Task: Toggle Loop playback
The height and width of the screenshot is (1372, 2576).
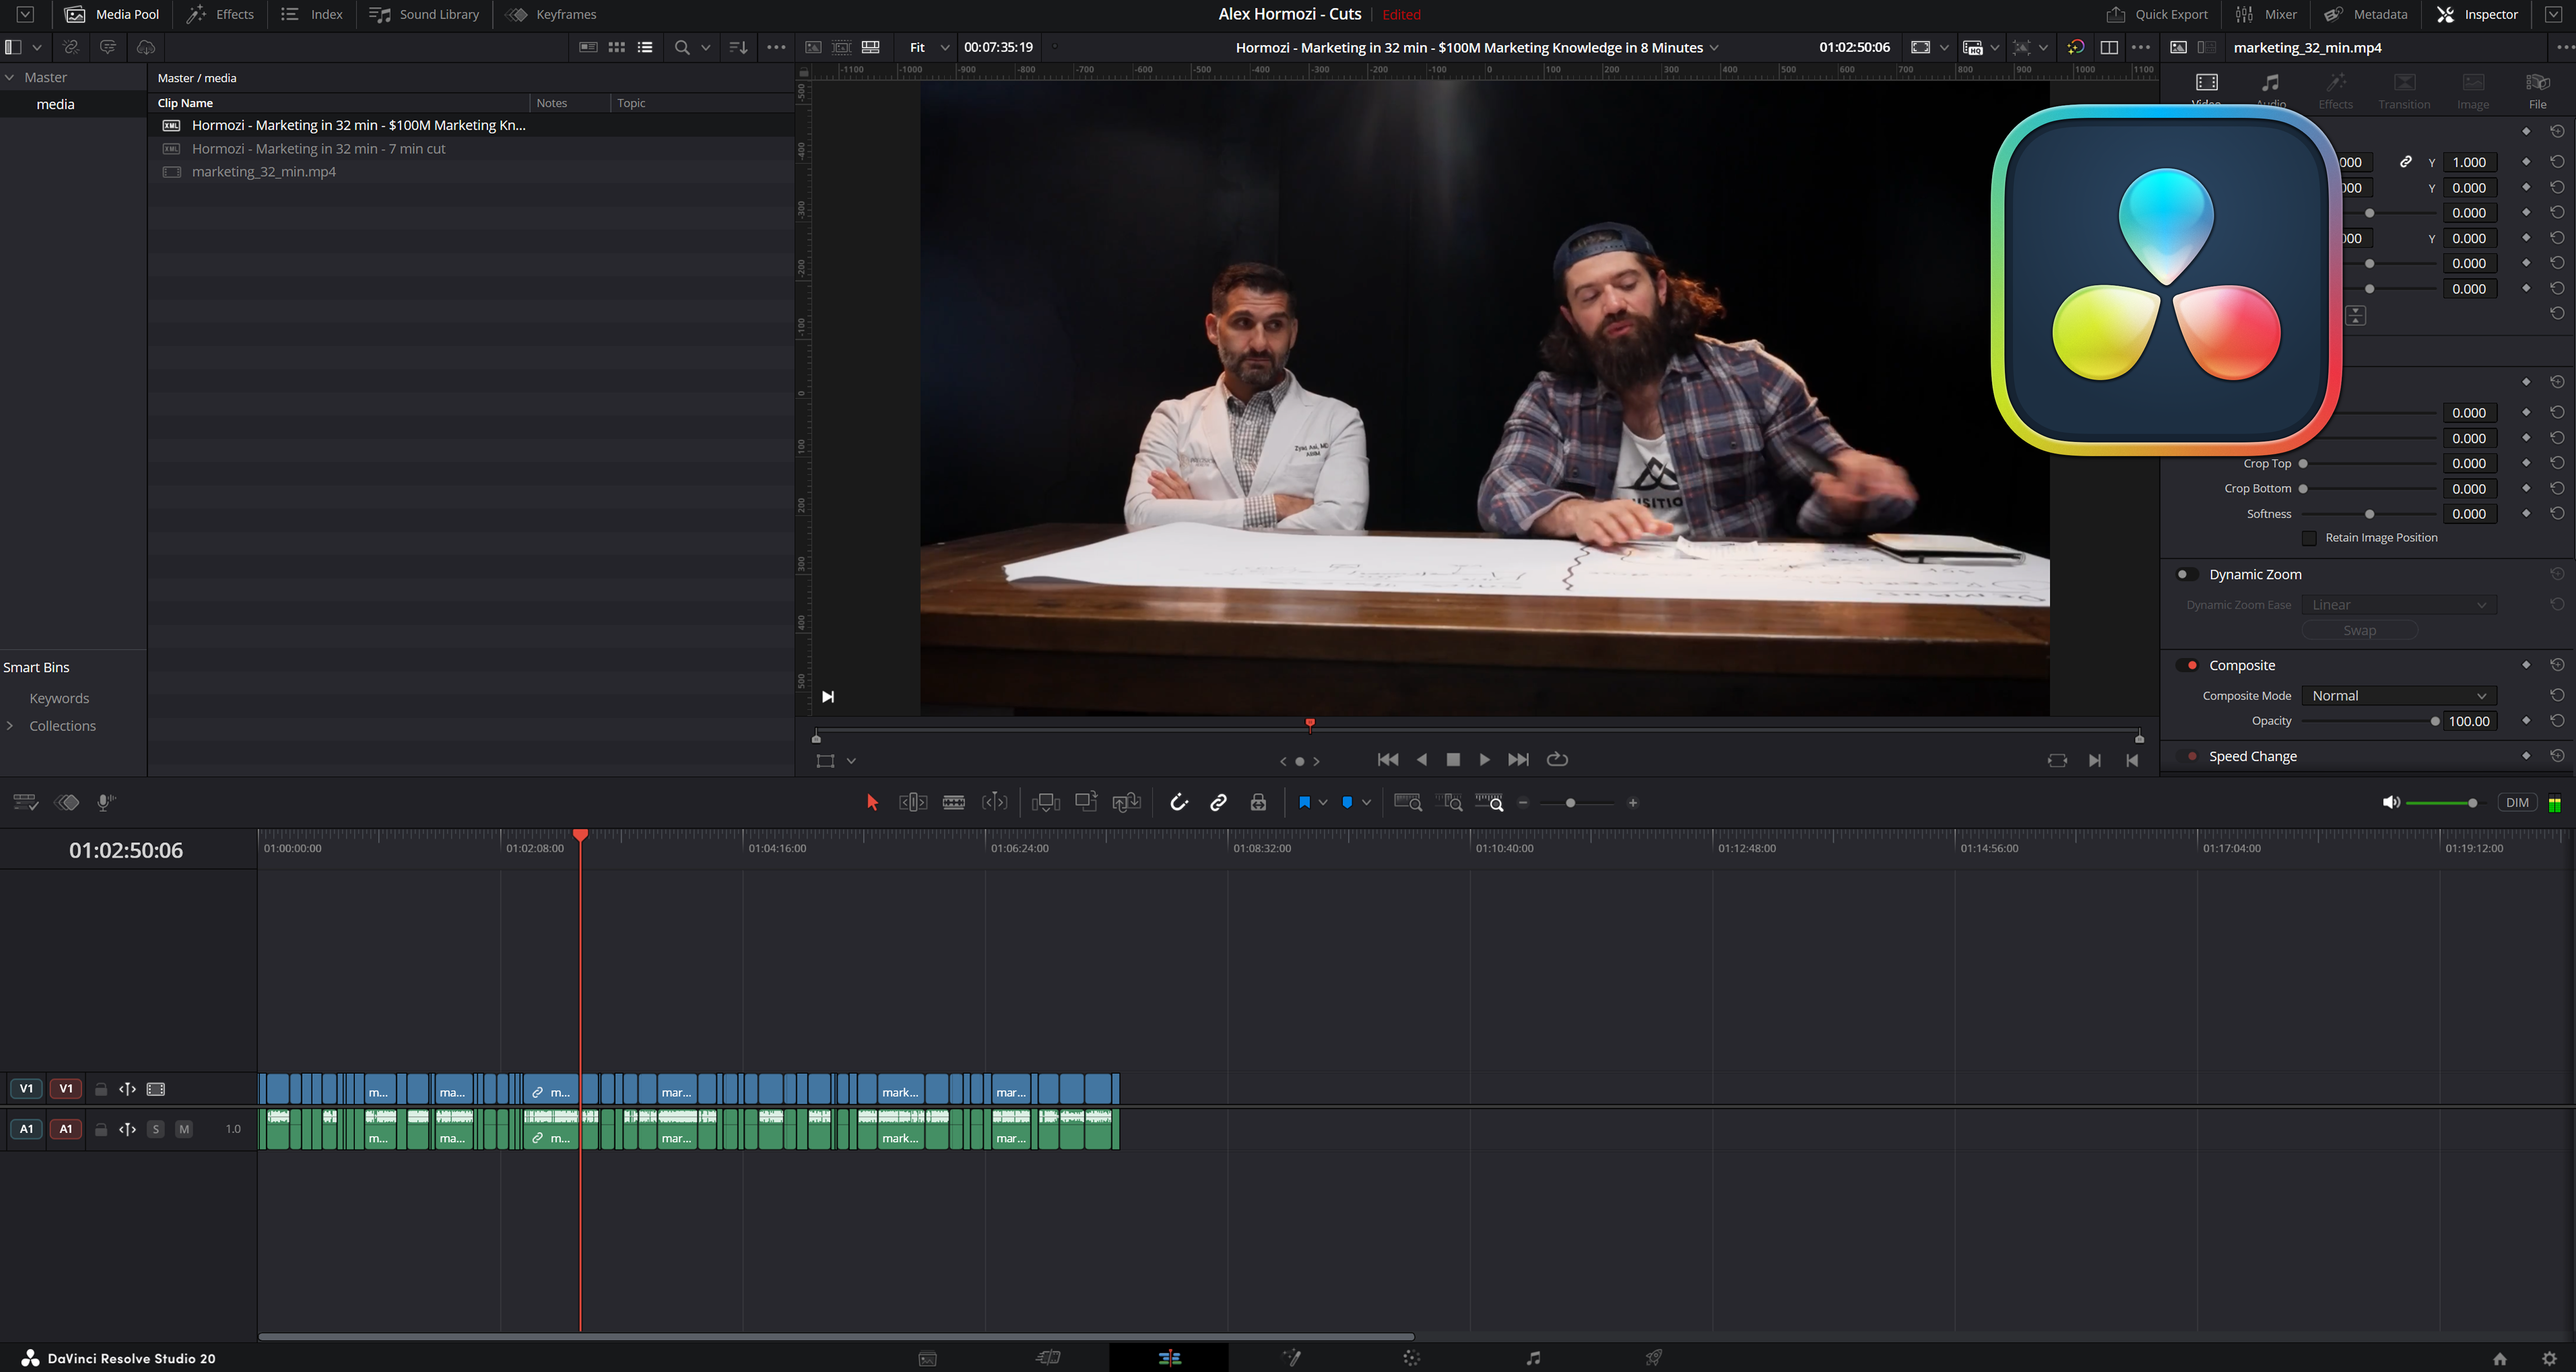Action: [x=1557, y=760]
